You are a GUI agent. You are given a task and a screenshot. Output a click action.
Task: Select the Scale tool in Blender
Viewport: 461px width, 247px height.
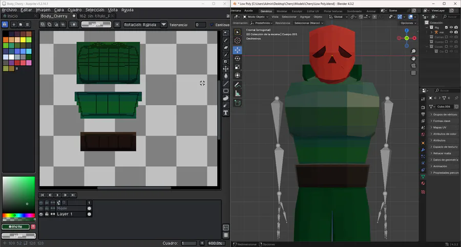click(x=238, y=67)
